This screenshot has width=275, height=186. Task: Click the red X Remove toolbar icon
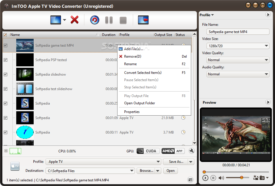pos(75,20)
